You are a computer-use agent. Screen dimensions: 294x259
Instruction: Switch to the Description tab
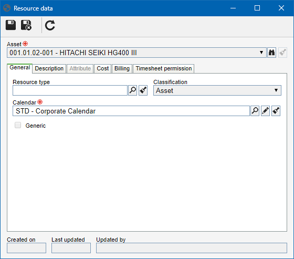coord(49,68)
